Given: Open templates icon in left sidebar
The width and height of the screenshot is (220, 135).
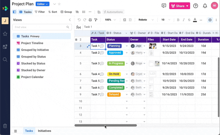Looking at the screenshot, I should click(5, 46).
